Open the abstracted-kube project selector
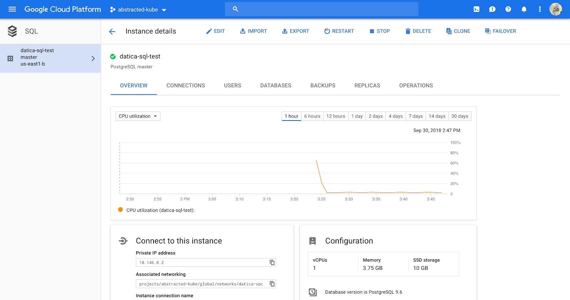 tap(138, 10)
